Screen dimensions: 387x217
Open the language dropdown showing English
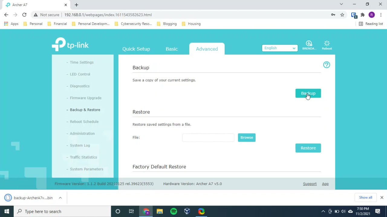(x=280, y=48)
